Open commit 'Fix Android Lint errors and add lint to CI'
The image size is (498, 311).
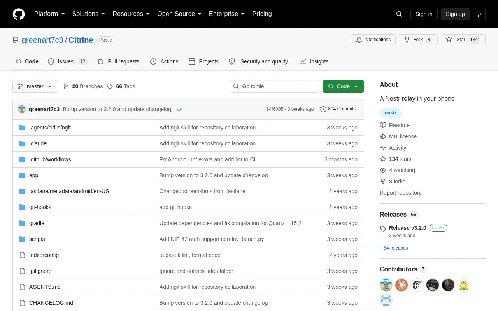click(x=207, y=159)
